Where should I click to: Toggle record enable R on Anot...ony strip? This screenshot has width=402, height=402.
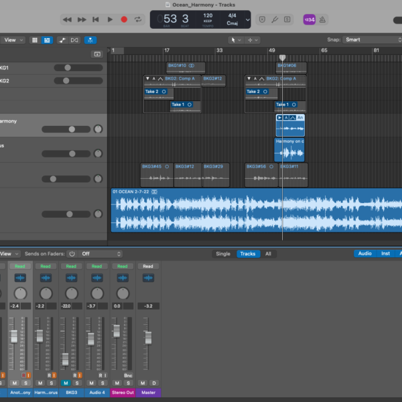(x=23, y=376)
